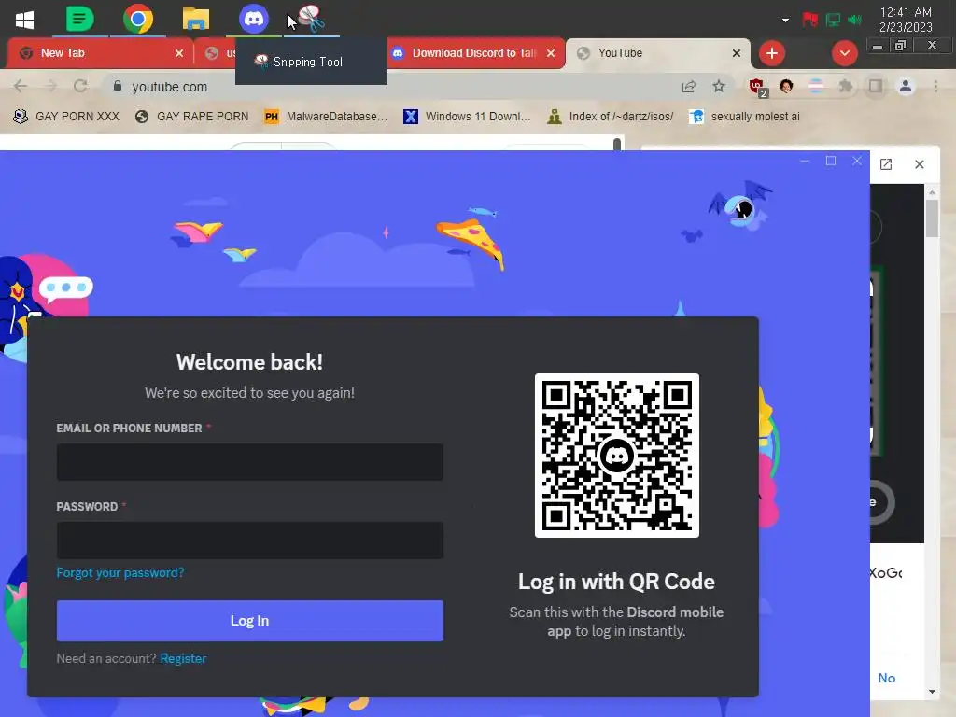
Task: Reload the youtube.com page
Action: coord(80,86)
